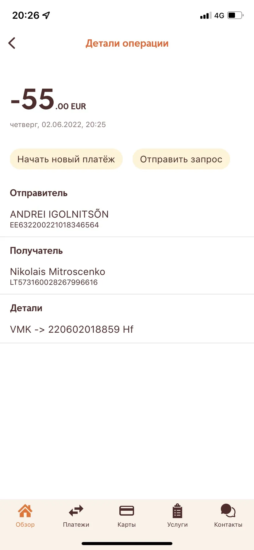Tap the location arrow beside the clock
Viewport: 254px width, 550px height.
coord(46,15)
